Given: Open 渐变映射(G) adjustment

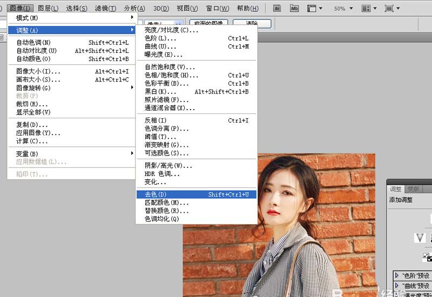Looking at the screenshot, I should click(197, 145).
